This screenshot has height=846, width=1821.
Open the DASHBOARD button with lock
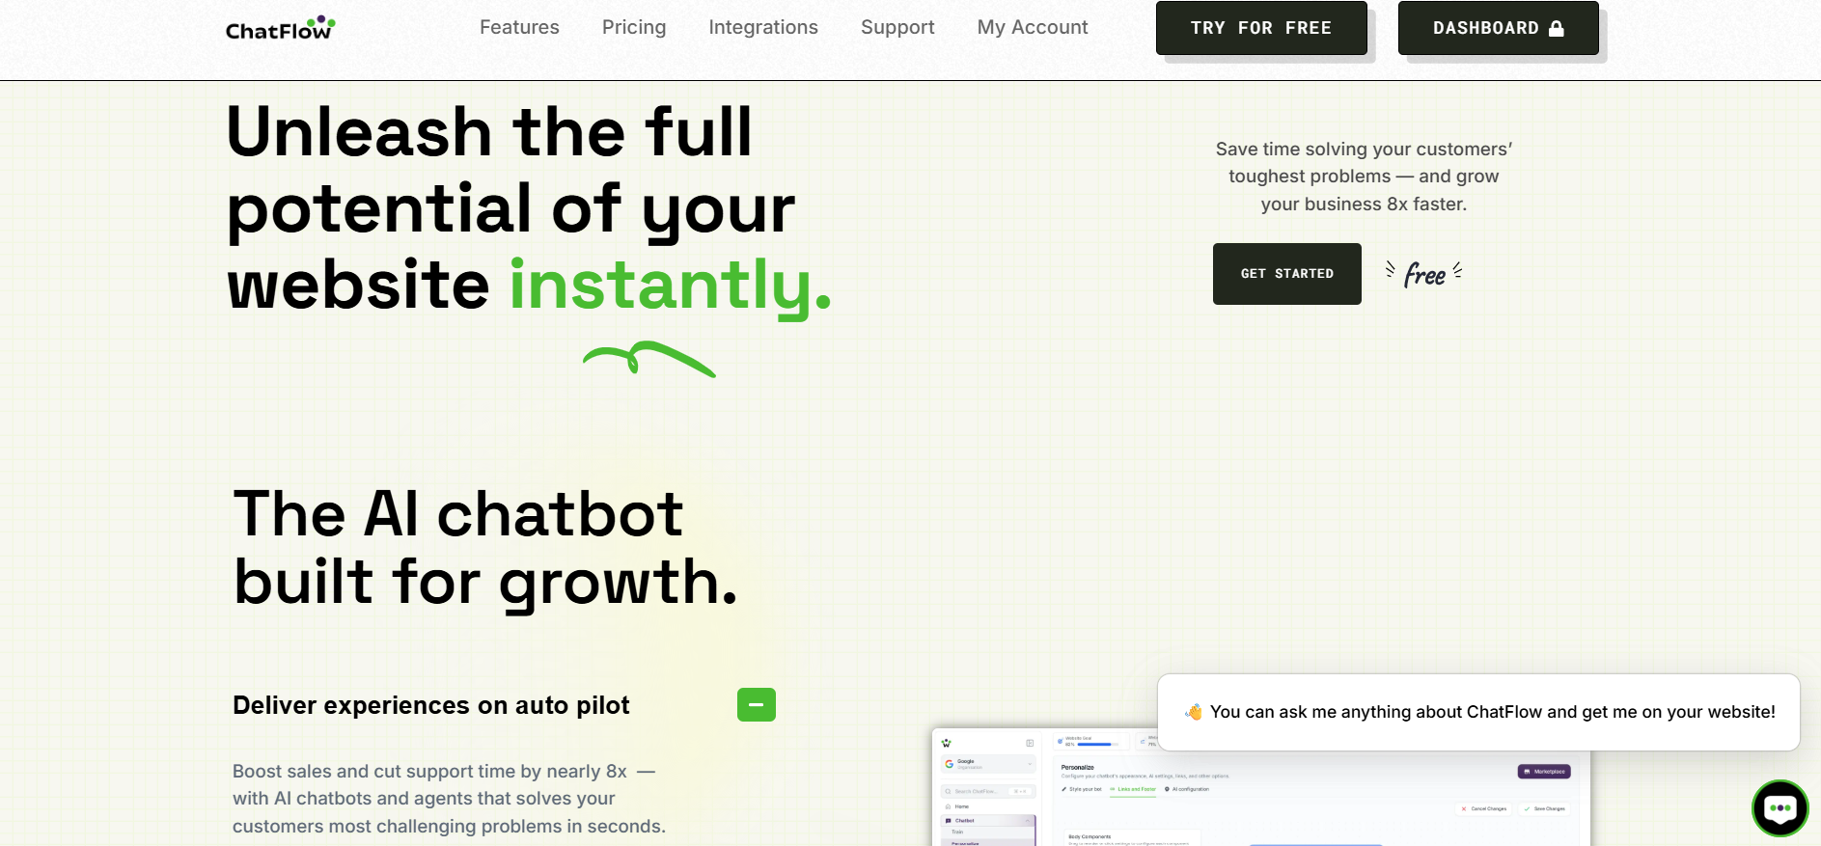[1498, 28]
